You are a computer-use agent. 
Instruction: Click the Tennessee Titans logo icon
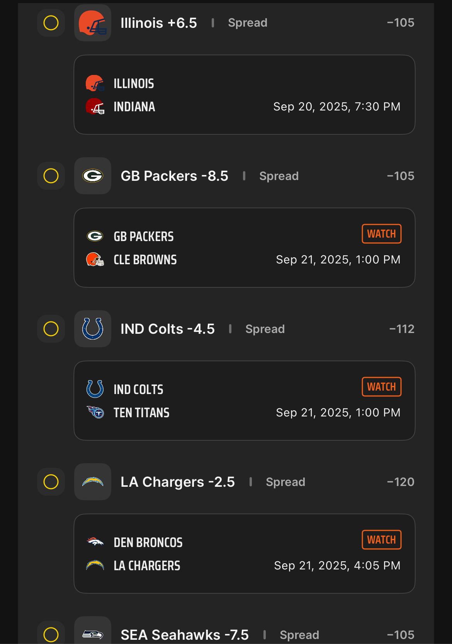(x=95, y=412)
